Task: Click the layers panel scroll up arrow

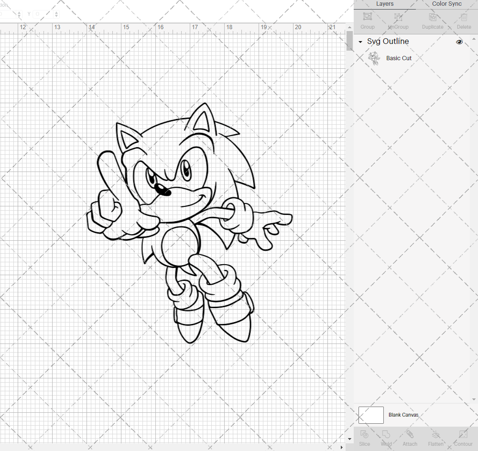Action: coord(473,39)
